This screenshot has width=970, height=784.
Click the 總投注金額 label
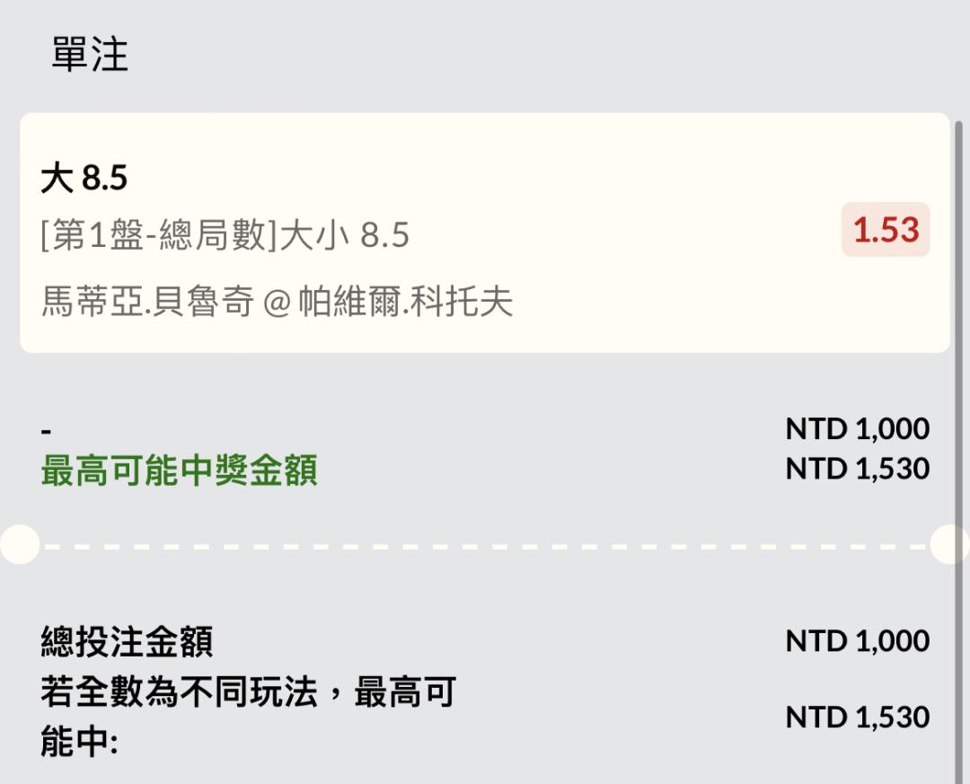128,641
